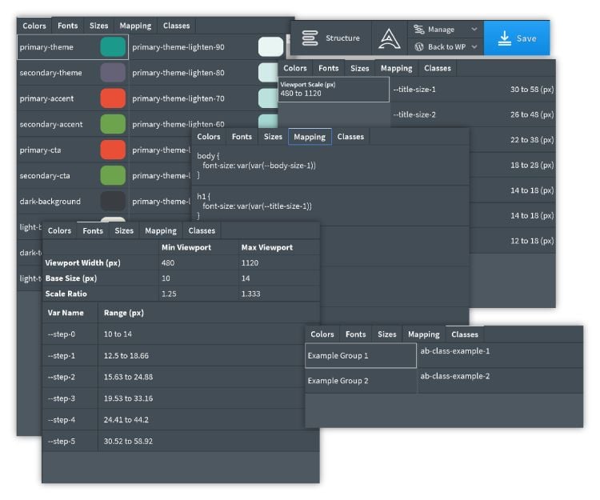Open Mapping tab in the color palette panel

click(135, 26)
